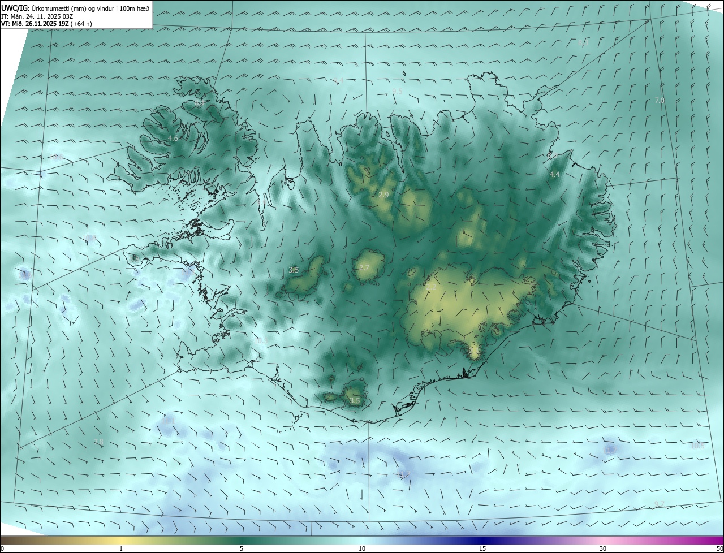Click the 3.5 value near the south coast glacier
This screenshot has height=553, width=724.
coord(355,400)
